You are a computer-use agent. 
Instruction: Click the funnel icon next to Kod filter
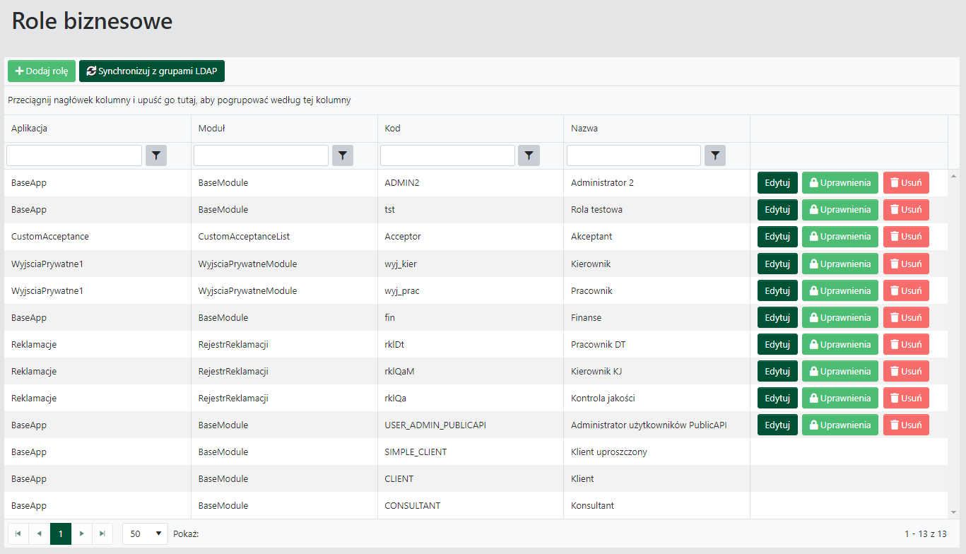(x=529, y=155)
